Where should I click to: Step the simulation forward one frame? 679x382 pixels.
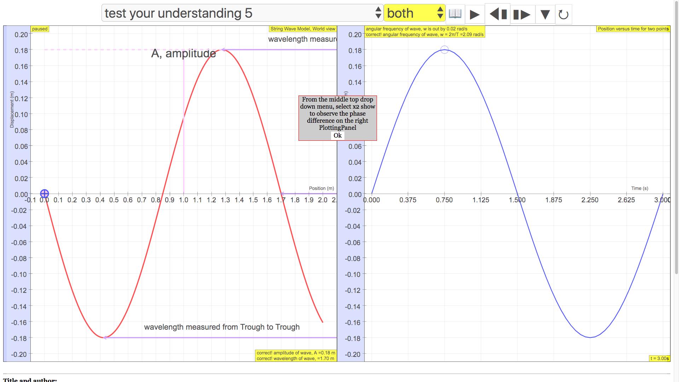522,14
